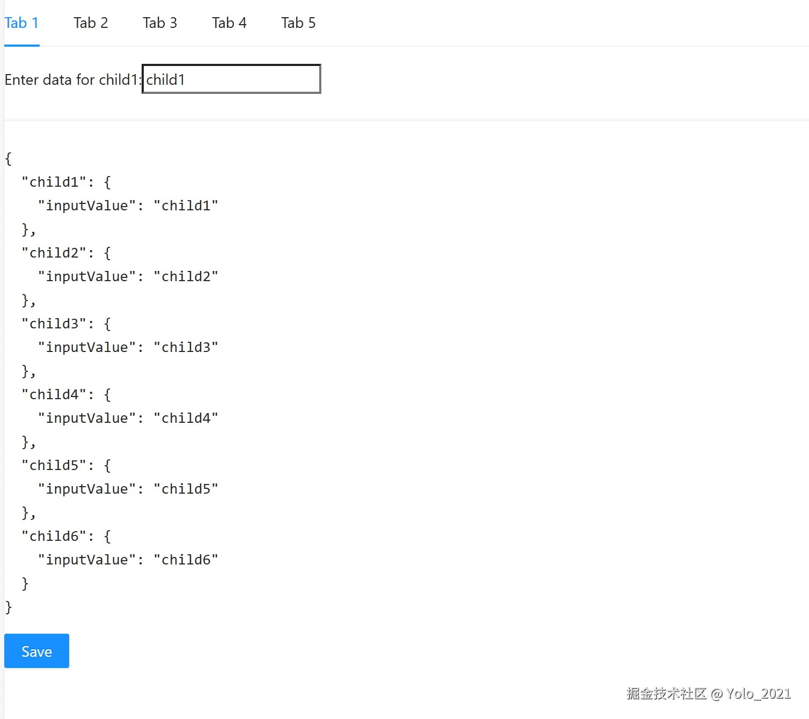Click the inputValue "child2" JSON line
809x719 pixels.
128,277
